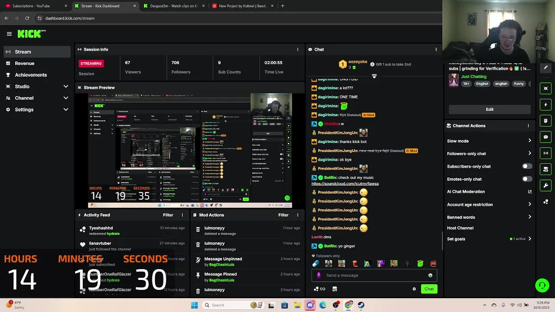Open Steam from the taskbar

point(361,305)
